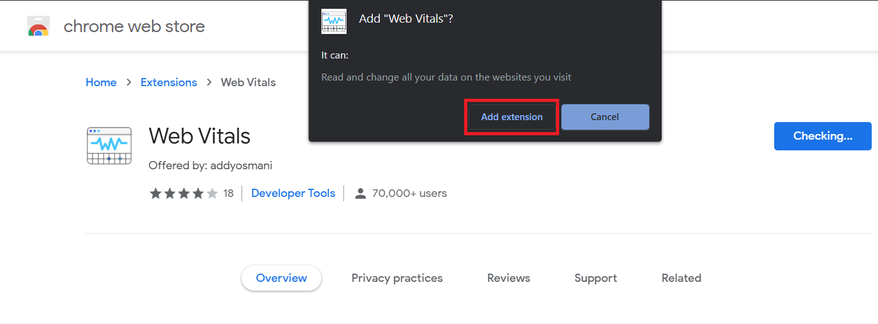Image resolution: width=878 pixels, height=324 pixels.
Task: Switch to the Support tab
Action: [596, 278]
